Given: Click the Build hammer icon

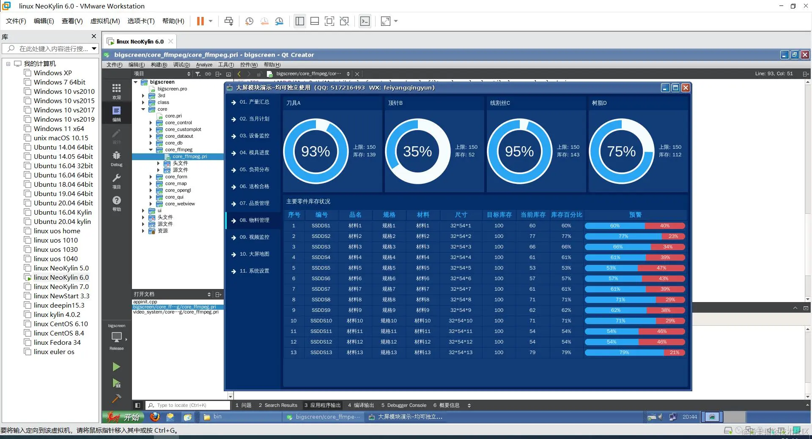Looking at the screenshot, I should click(116, 398).
